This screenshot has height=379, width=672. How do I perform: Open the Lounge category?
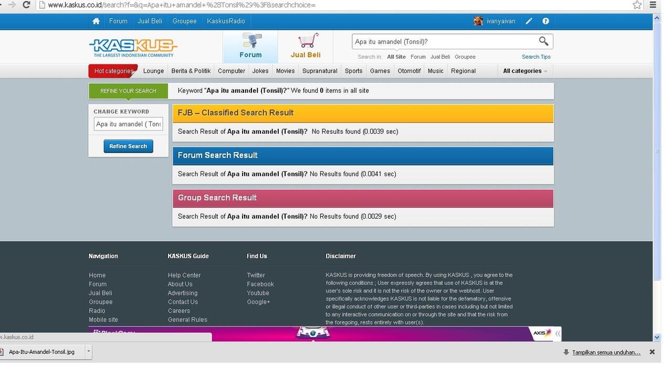tap(153, 71)
